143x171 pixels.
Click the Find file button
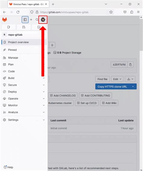(103, 79)
